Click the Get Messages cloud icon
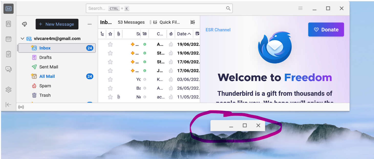Viewport: 374px width, 159px height. click(x=25, y=24)
